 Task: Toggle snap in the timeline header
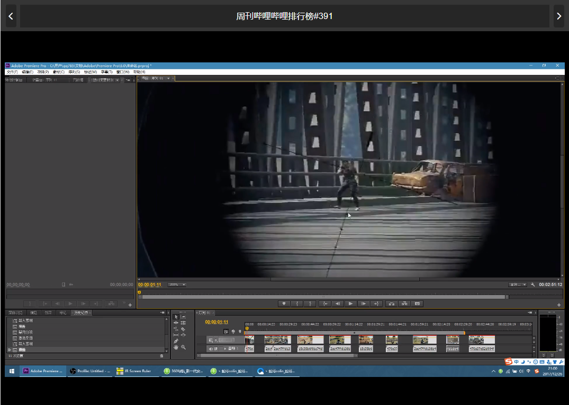click(x=226, y=332)
